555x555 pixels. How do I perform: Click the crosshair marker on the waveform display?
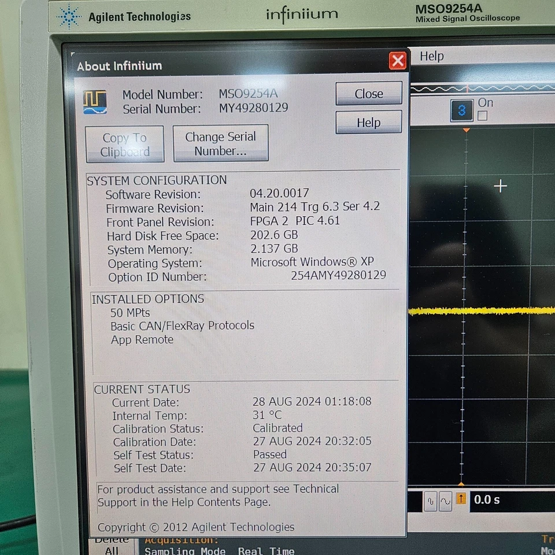500,186
